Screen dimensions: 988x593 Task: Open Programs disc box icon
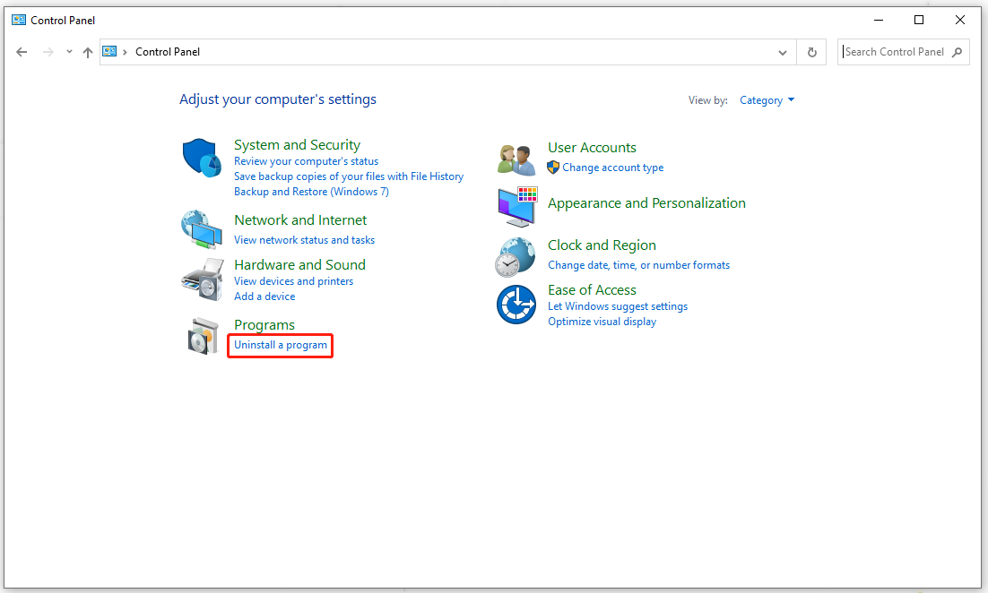[x=203, y=336]
